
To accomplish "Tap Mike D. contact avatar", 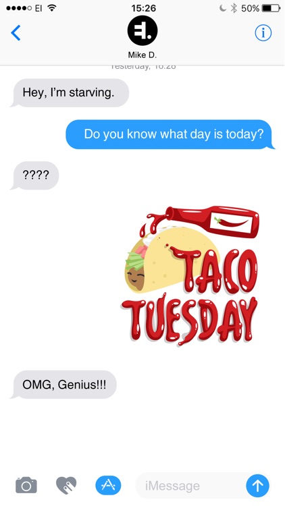I will 142,30.
